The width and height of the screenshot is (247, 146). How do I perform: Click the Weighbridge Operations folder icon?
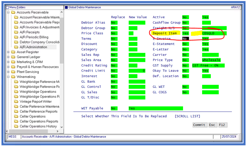(x=16, y=92)
